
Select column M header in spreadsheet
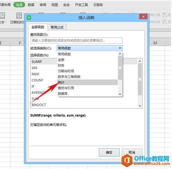pyautogui.click(x=155, y=43)
